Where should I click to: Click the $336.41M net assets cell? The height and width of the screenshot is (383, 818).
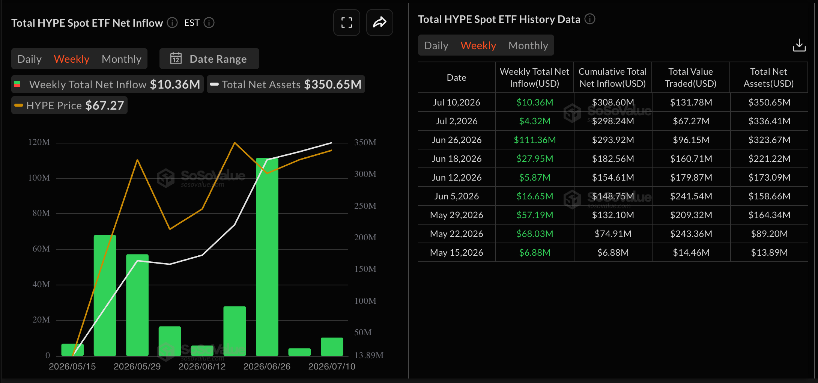[x=769, y=121]
